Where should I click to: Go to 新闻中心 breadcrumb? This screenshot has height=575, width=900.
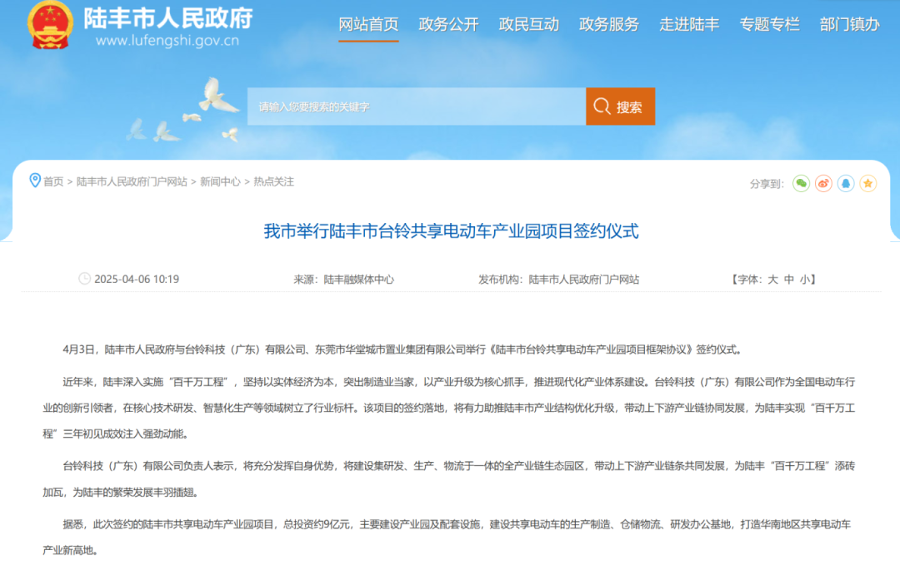pos(220,181)
